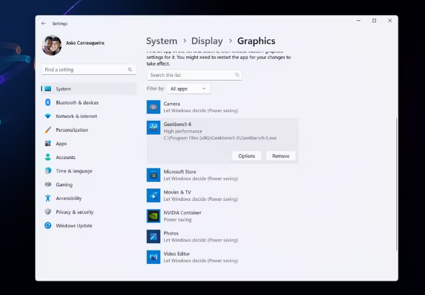The height and width of the screenshot is (295, 425).
Task: Select the Photos entry name
Action: coord(171,233)
